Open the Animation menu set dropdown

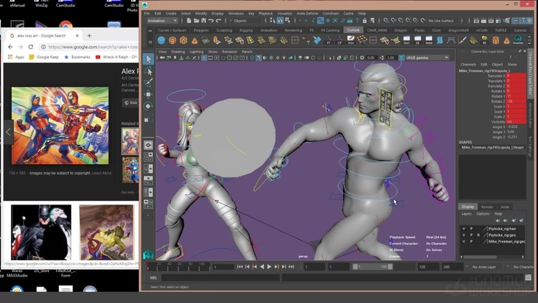(x=162, y=21)
